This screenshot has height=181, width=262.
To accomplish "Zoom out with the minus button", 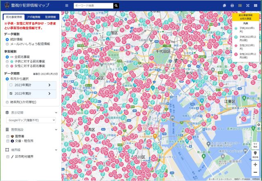I will tap(255, 172).
